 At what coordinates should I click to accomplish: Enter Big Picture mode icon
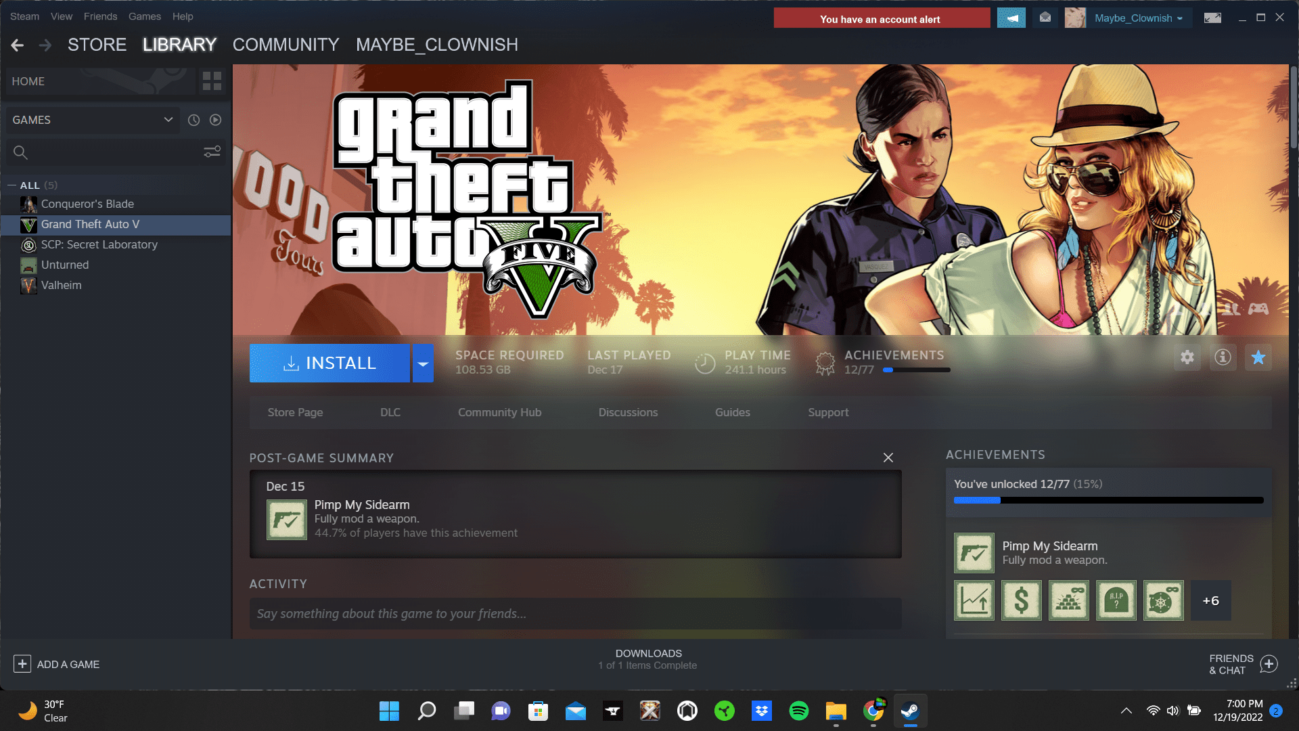(1212, 18)
